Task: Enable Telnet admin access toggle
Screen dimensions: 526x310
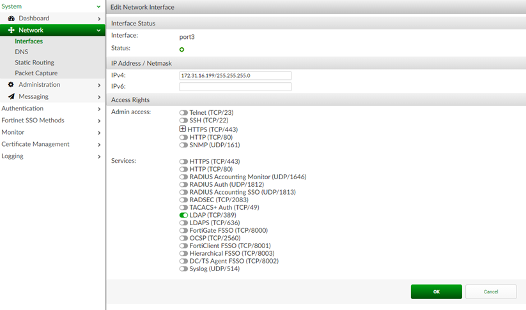Action: (184, 112)
